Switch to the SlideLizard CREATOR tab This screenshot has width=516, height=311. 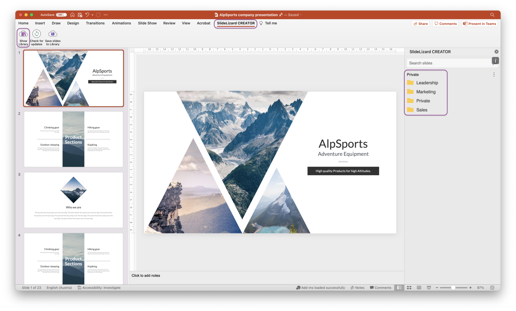tap(235, 23)
